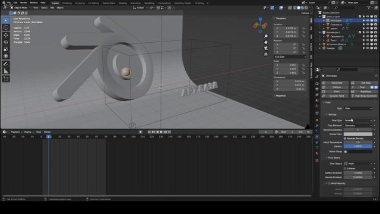Select the Scale tool
This screenshot has width=380, height=214.
click(6, 49)
